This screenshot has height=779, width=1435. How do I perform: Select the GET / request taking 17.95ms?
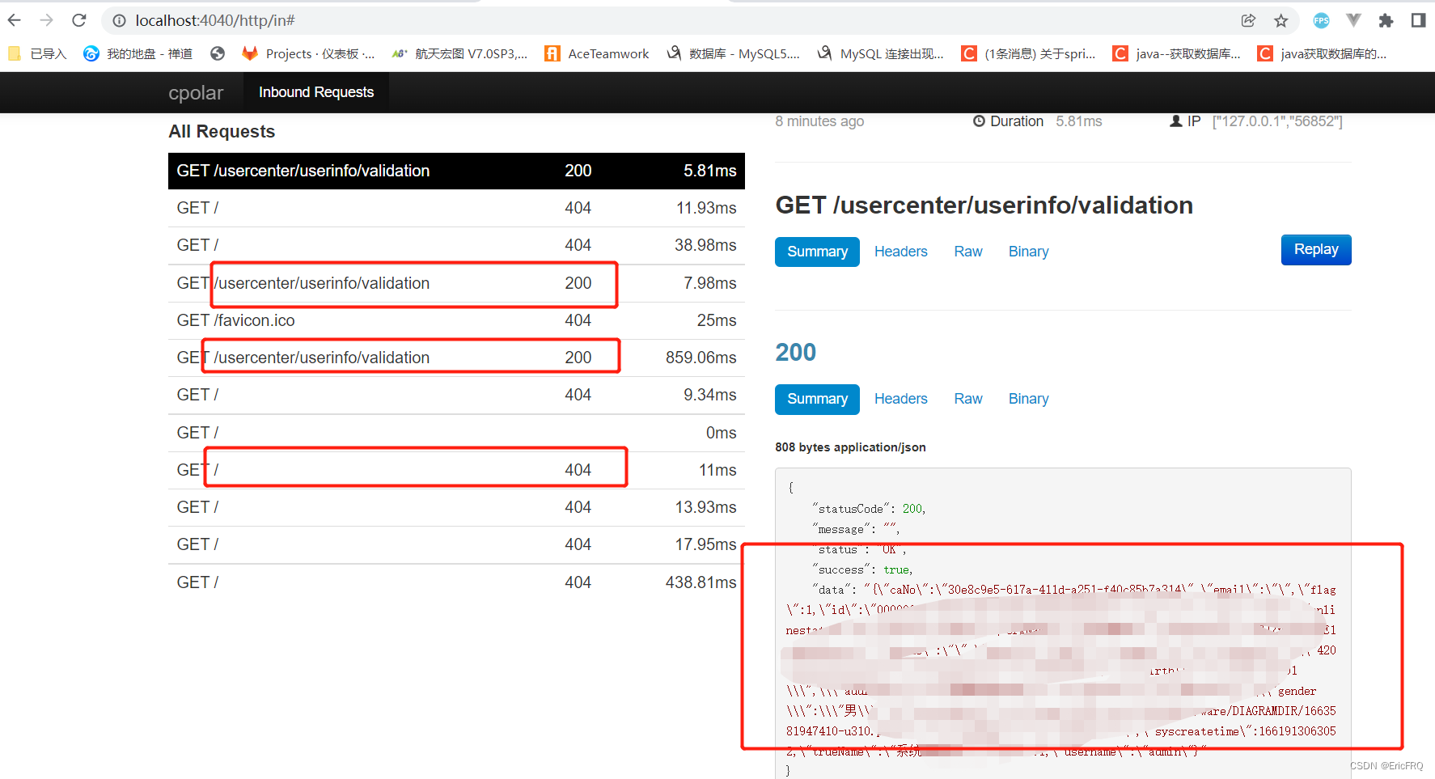coord(456,544)
